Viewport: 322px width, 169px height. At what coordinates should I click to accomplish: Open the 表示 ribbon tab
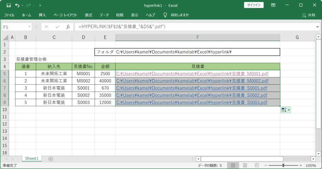click(135, 15)
